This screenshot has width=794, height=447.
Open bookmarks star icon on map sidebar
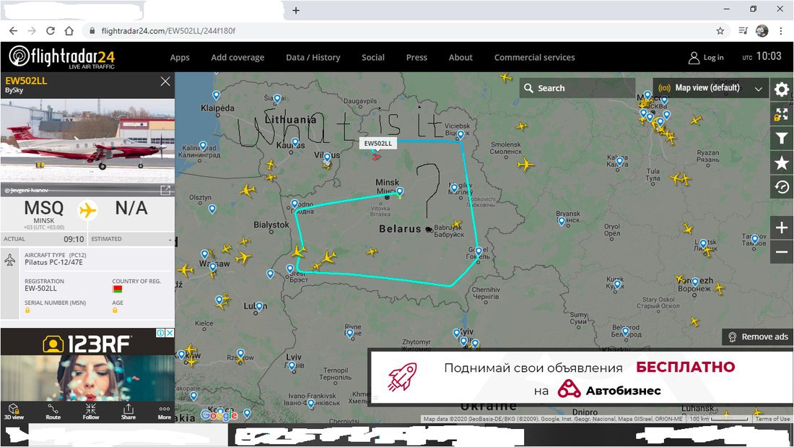(x=781, y=162)
